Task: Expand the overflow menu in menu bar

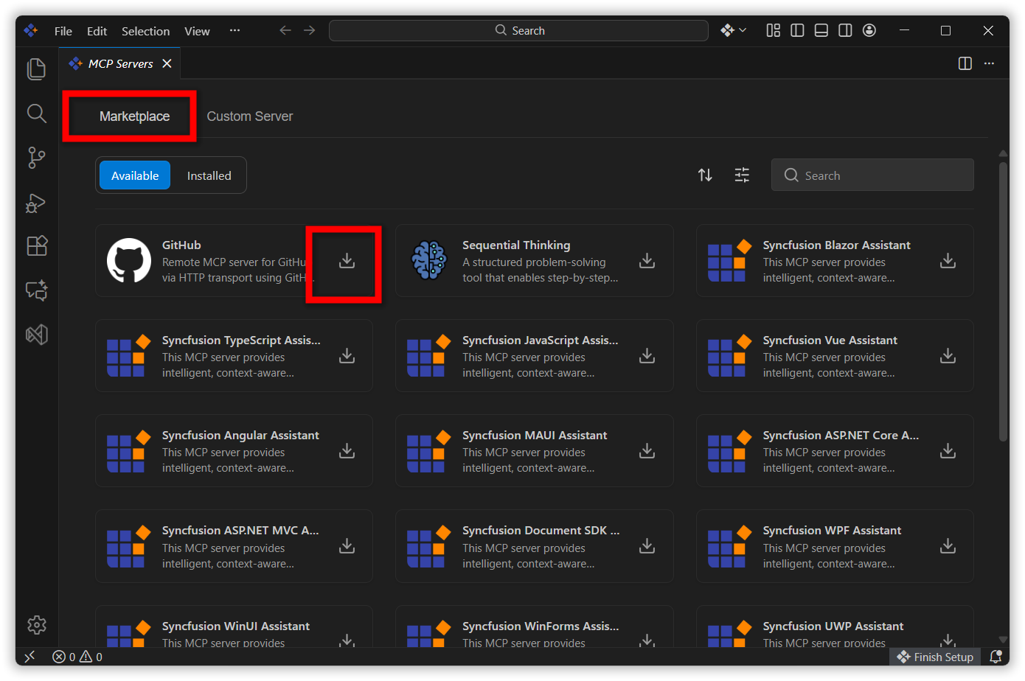Action: (234, 30)
